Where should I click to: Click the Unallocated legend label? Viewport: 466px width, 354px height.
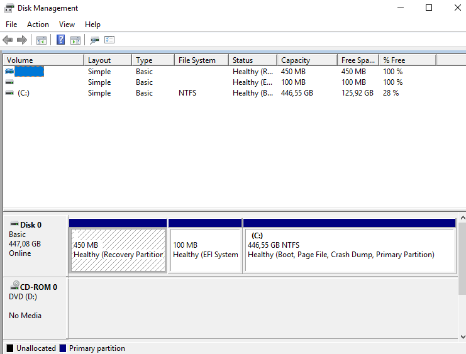coord(36,348)
